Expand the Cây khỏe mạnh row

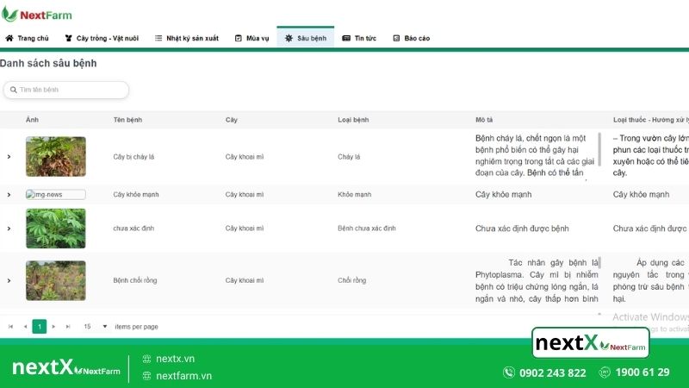click(x=9, y=195)
